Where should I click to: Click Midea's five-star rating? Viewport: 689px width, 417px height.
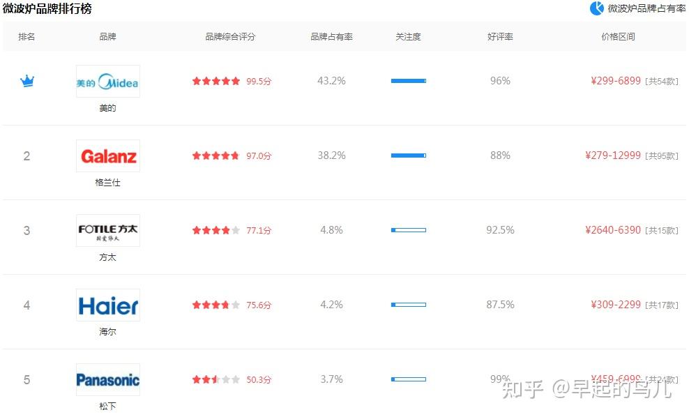click(216, 81)
